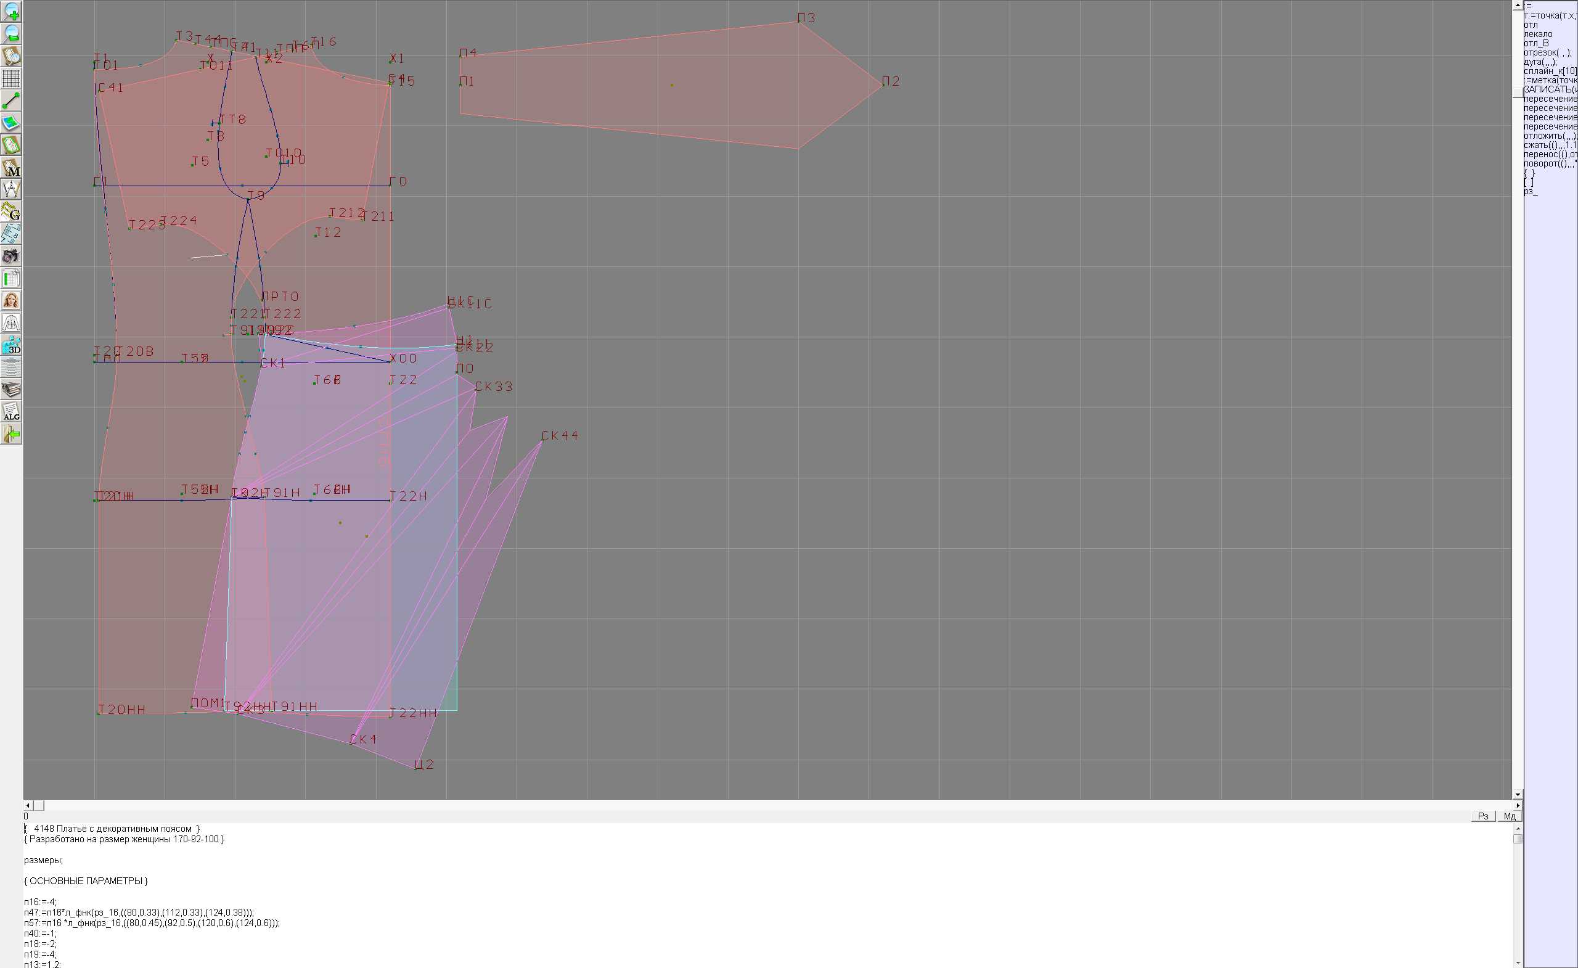Open the pattern M tool icon
Screen dimensions: 1578x968
pos(11,167)
